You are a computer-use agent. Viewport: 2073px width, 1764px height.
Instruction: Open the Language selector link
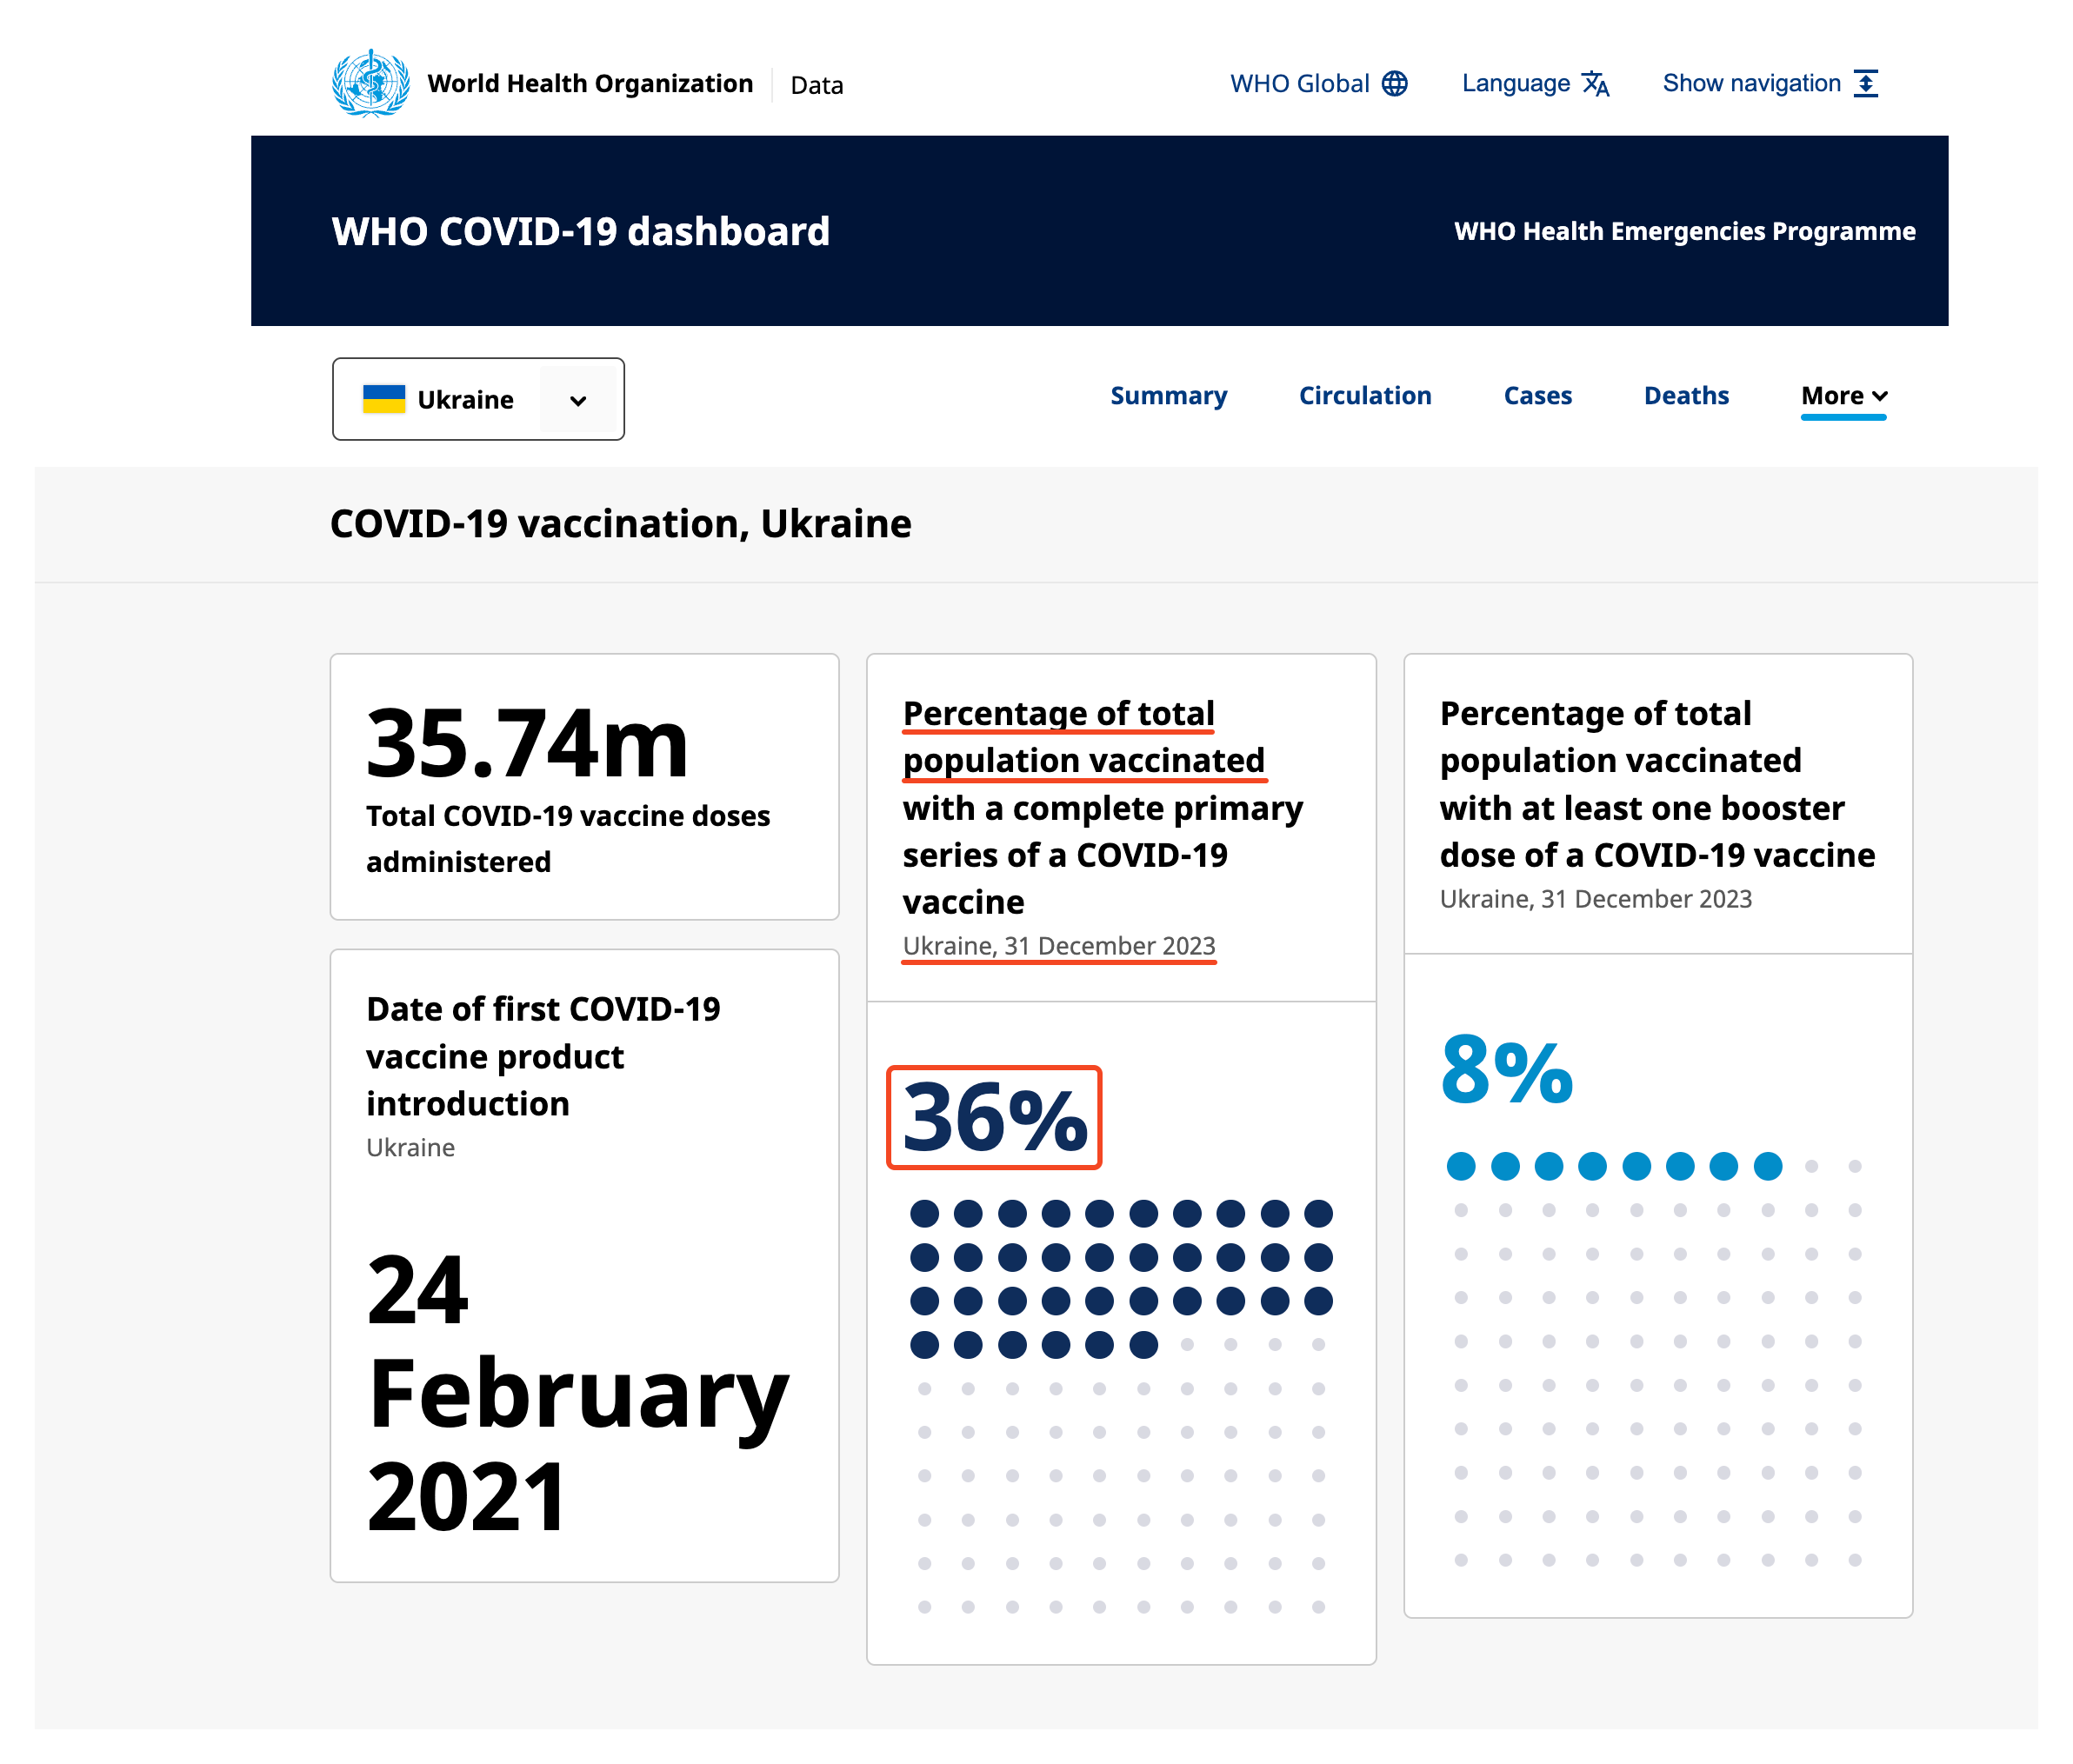tap(1535, 83)
